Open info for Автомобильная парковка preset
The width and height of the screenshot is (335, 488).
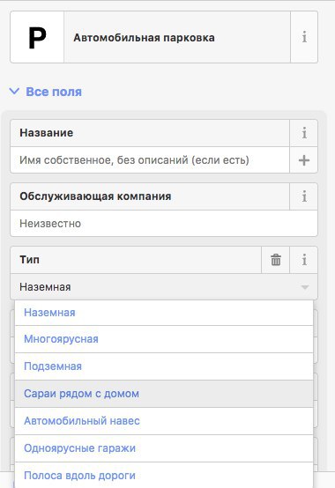point(304,37)
